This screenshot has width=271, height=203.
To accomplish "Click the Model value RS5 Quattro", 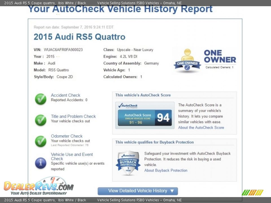I will [59, 70].
